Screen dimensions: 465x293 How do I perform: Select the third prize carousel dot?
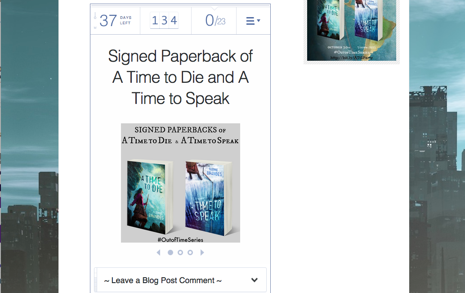click(x=190, y=252)
